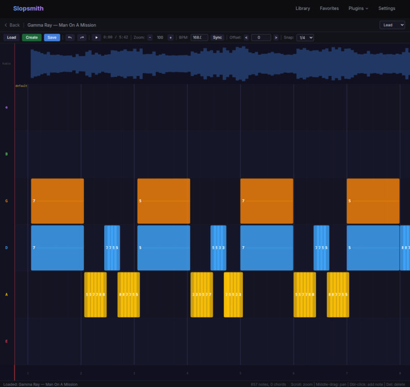Go to Favorites in the top navigation

pyautogui.click(x=329, y=8)
